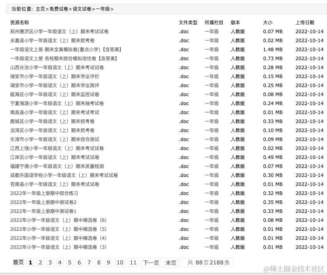Click 语文试卷 breadcrumb link

point(82,9)
